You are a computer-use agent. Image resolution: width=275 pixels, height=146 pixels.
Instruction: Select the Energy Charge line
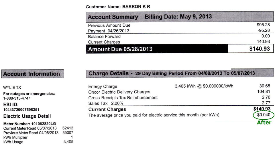click(179, 86)
